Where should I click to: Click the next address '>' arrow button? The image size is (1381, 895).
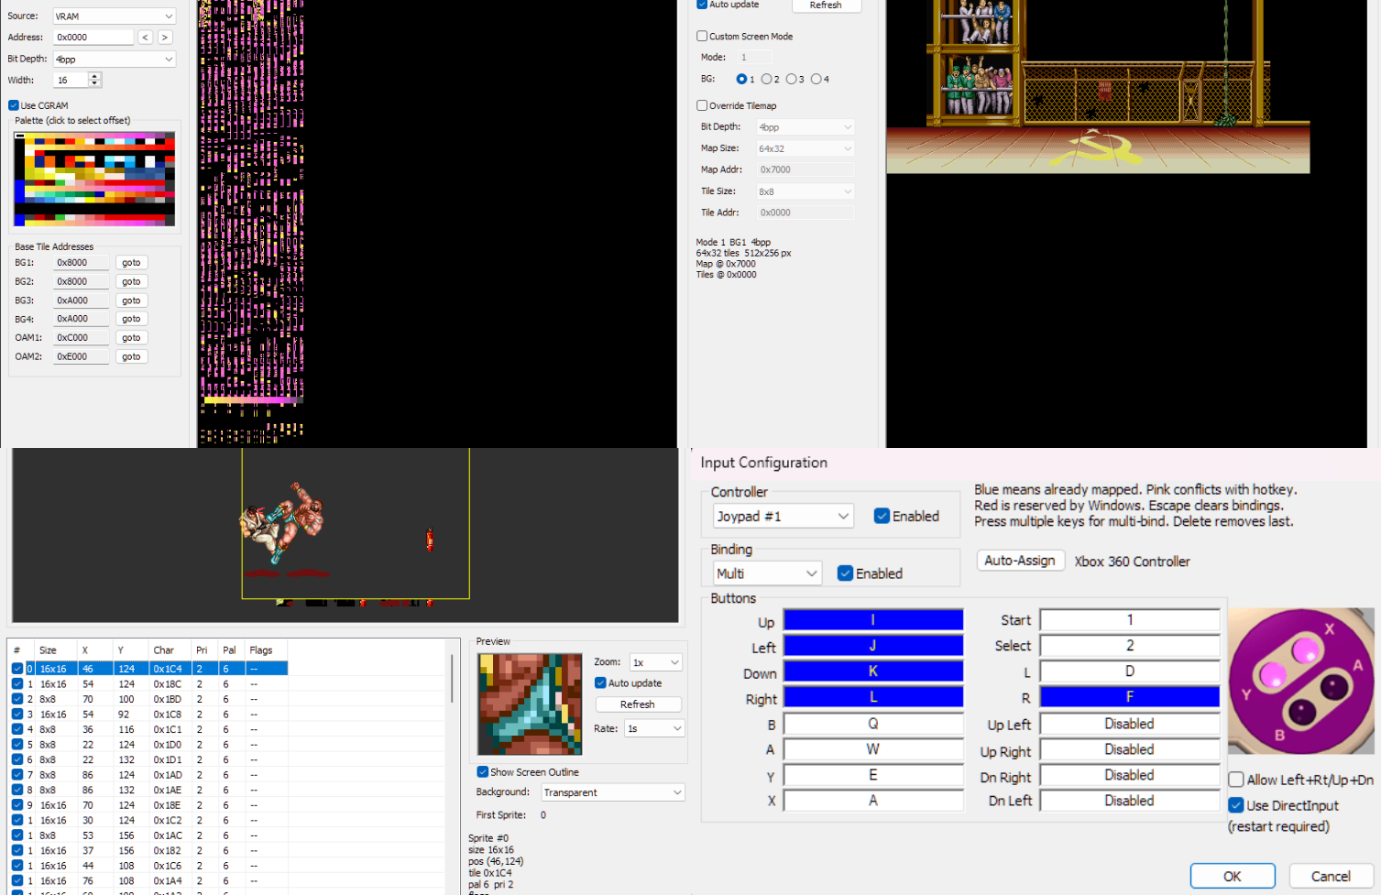165,38
